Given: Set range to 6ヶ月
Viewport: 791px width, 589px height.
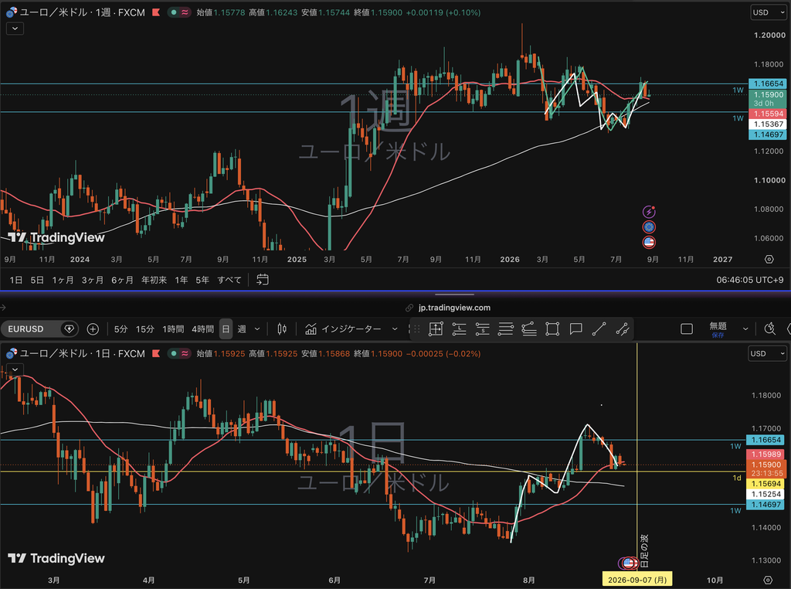Looking at the screenshot, I should pos(122,280).
